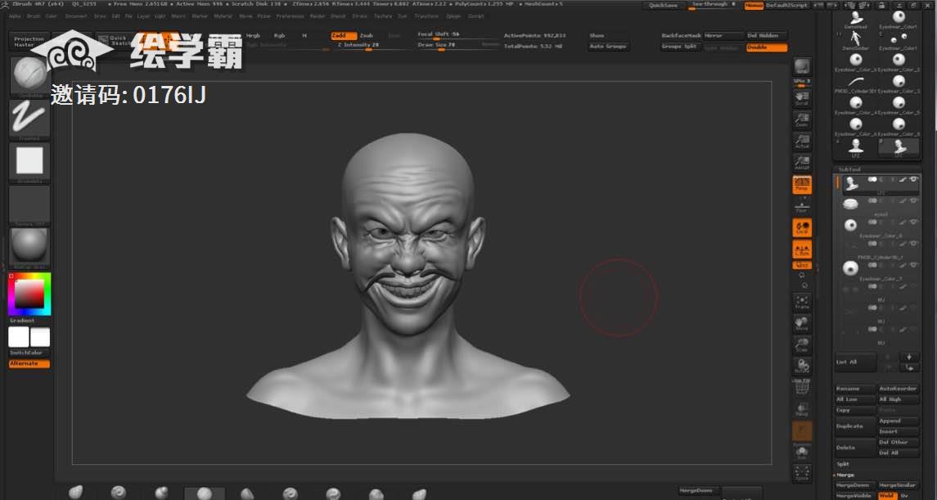The image size is (937, 500).
Task: Toggle the Double button
Action: tap(766, 47)
